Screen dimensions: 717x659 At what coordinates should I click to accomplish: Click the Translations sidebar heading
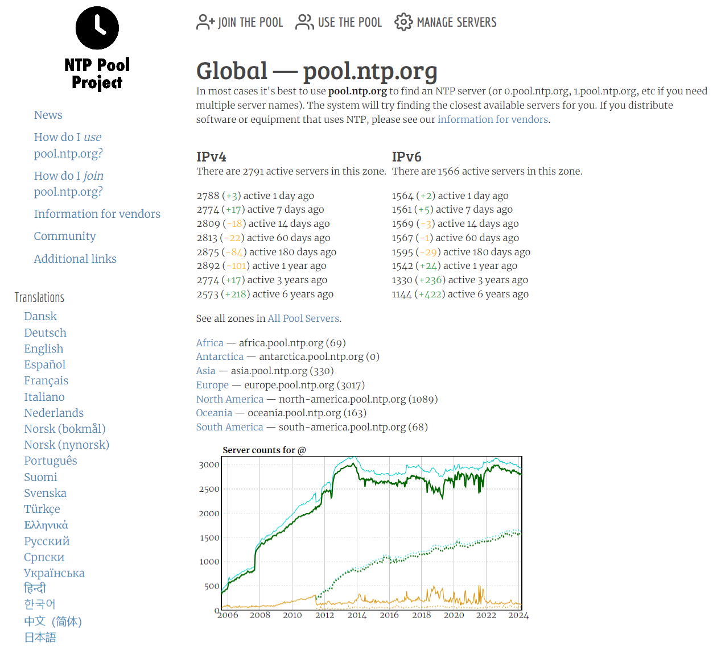[x=39, y=297]
